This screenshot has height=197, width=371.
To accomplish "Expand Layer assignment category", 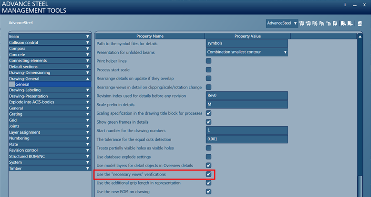I will coord(50,132).
